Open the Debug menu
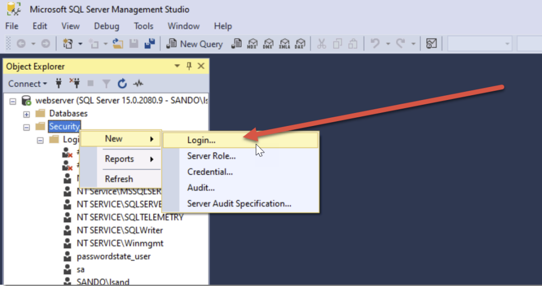Image resolution: width=542 pixels, height=286 pixels. [x=107, y=26]
